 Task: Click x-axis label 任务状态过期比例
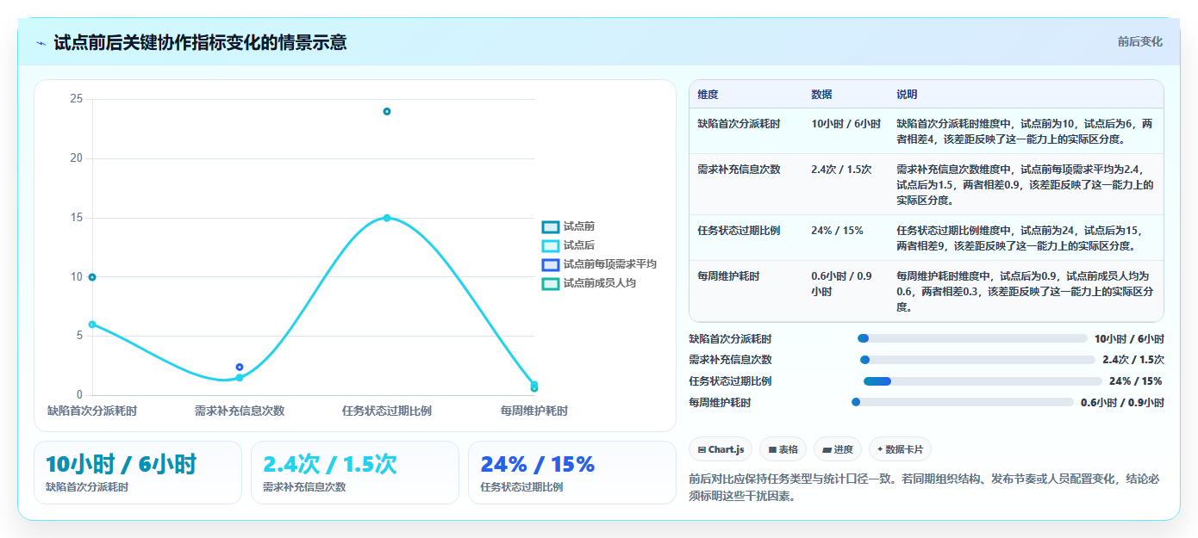387,411
